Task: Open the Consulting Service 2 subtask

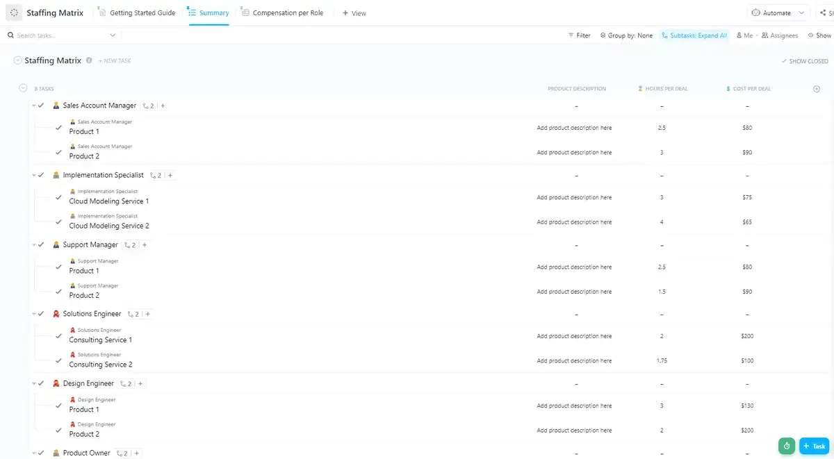Action: (101, 365)
